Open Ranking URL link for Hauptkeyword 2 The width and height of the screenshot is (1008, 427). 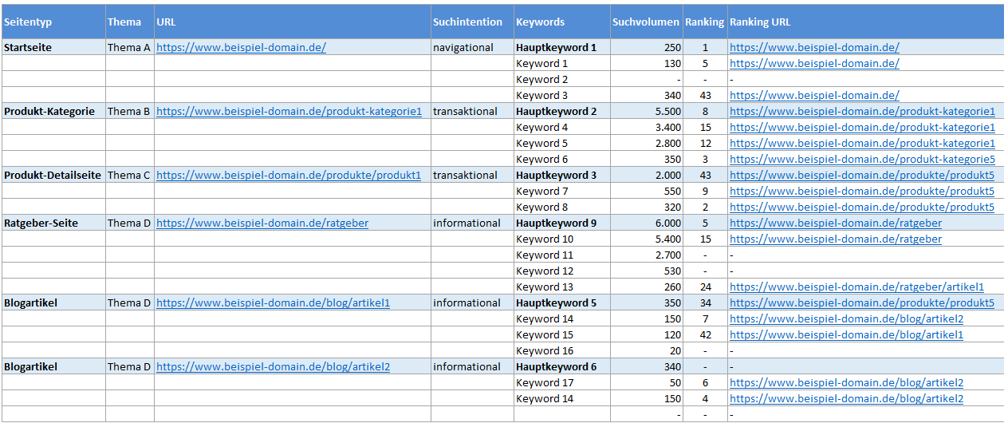[862, 111]
